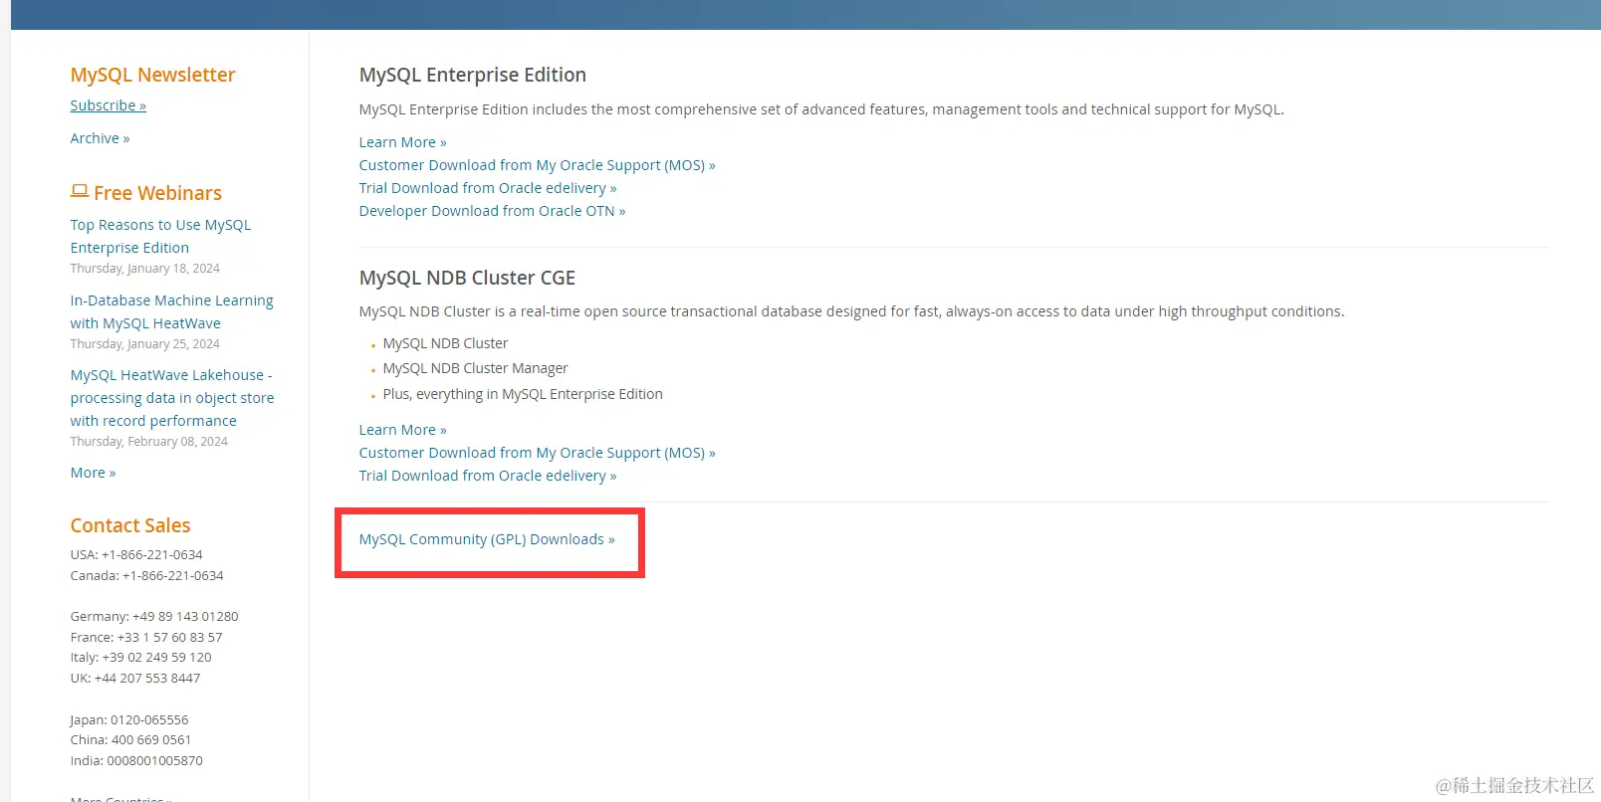The image size is (1601, 802).
Task: Select the UK phone number line
Action: click(134, 679)
